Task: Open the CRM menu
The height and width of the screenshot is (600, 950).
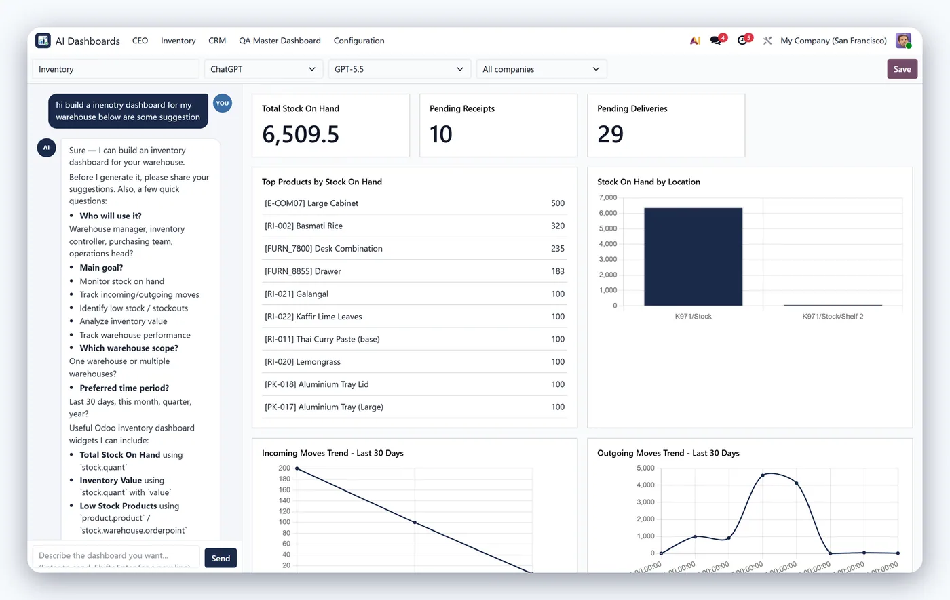Action: [x=217, y=41]
